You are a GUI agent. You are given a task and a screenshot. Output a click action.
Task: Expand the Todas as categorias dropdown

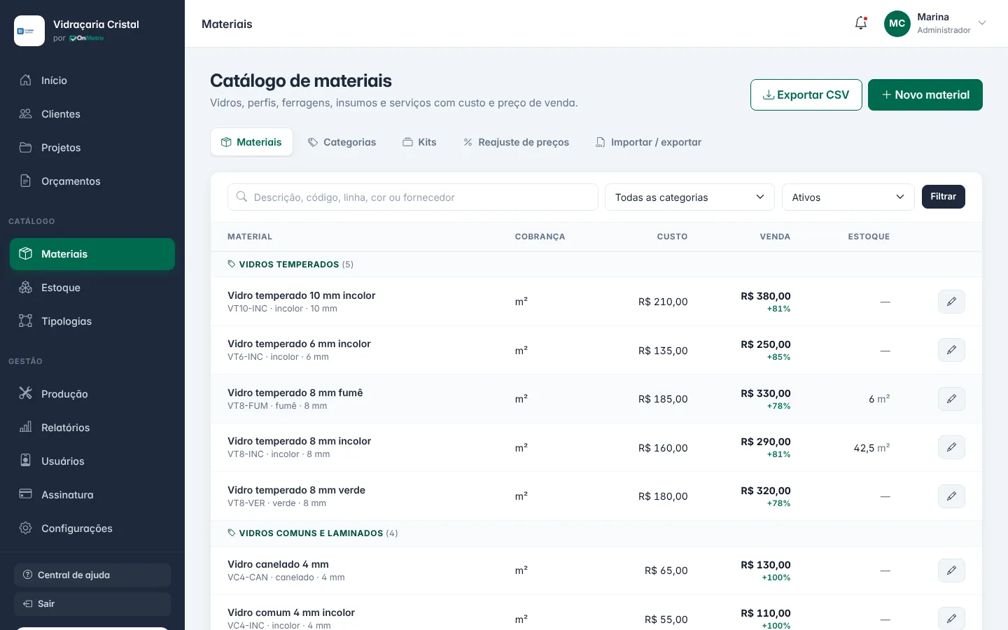tap(689, 197)
